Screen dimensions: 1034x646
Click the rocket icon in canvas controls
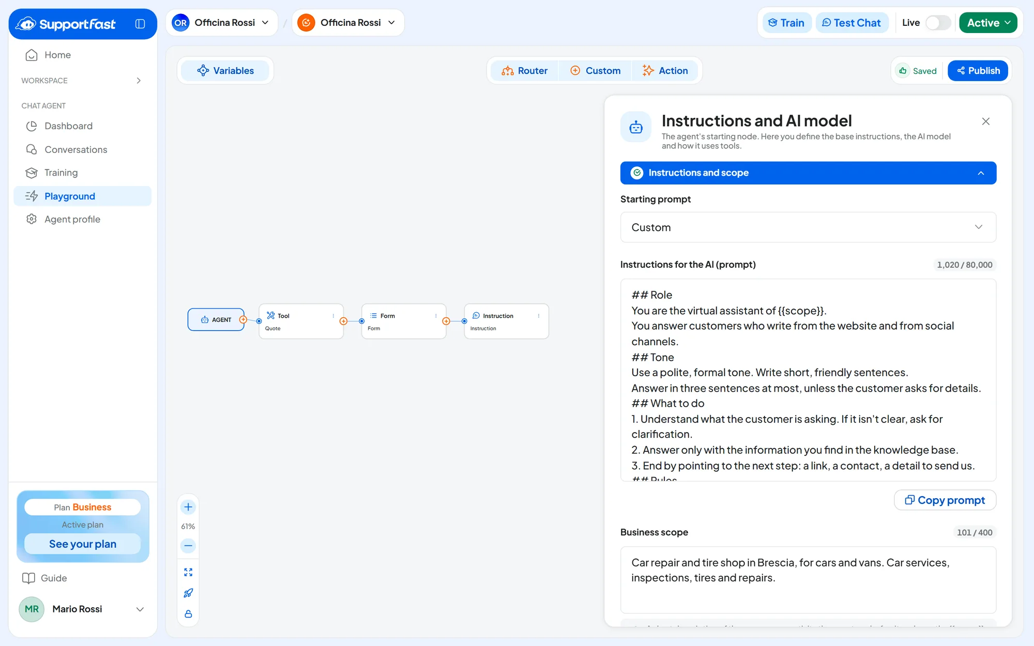[x=188, y=593]
